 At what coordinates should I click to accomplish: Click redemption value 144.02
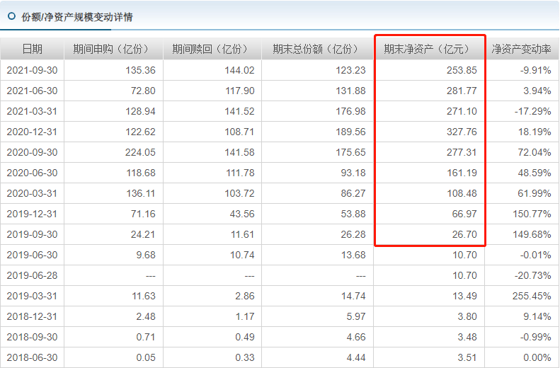[239, 70]
